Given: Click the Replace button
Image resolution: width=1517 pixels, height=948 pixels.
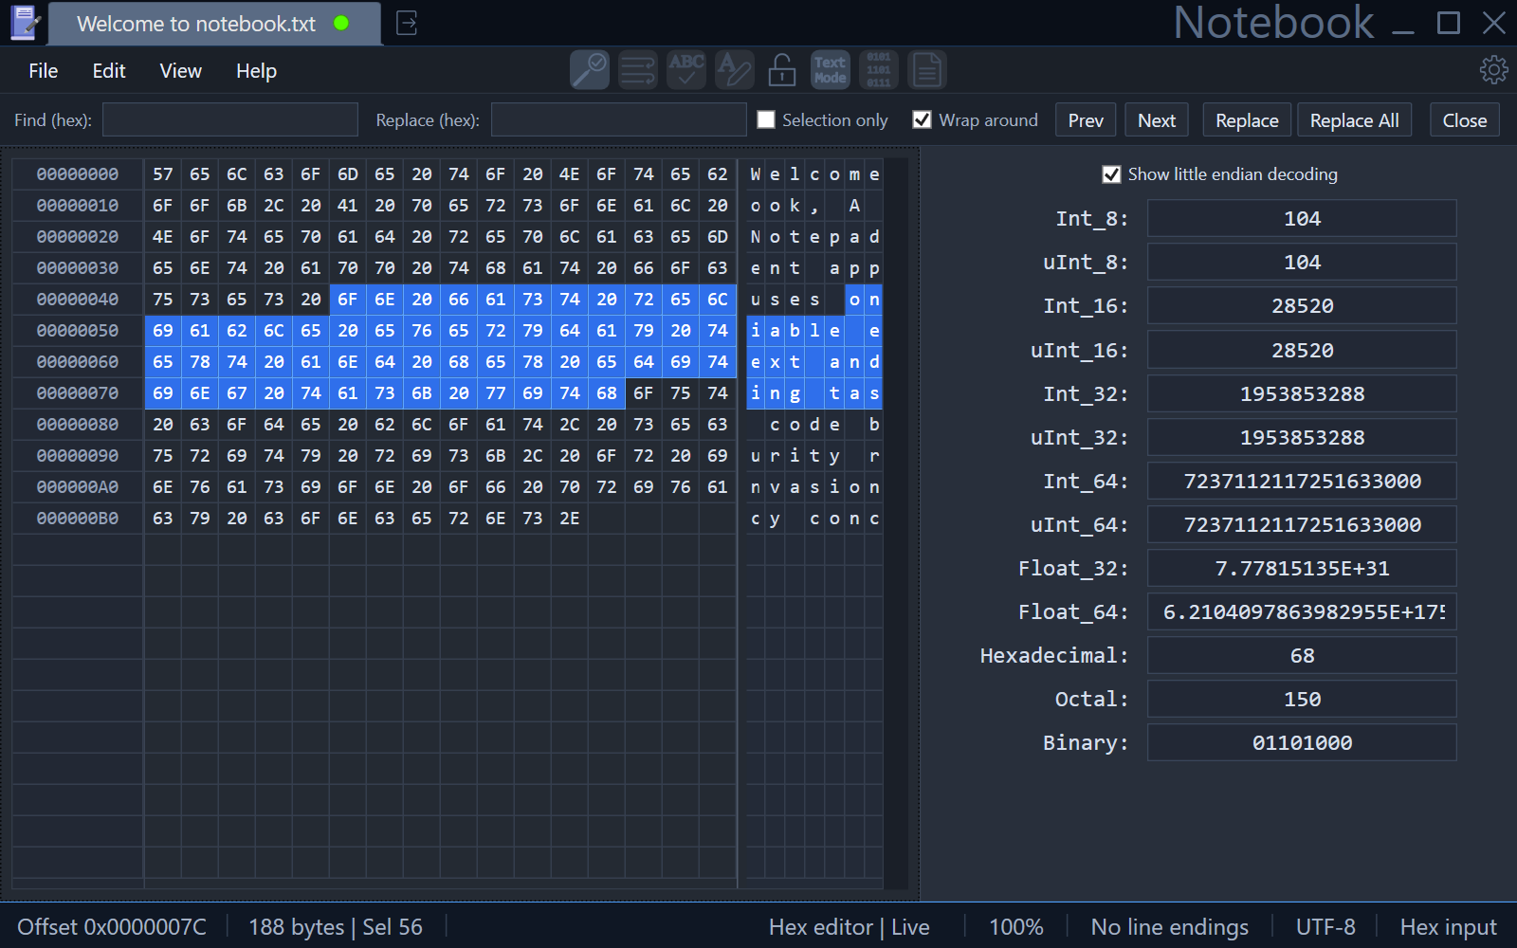Looking at the screenshot, I should tap(1247, 120).
